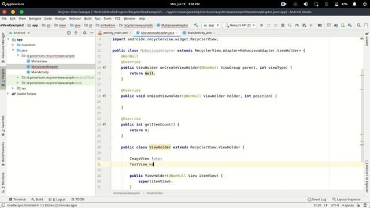Open the power menu icon in the top bar
Image resolution: width=370 pixels, height=208 pixels.
point(365,4)
